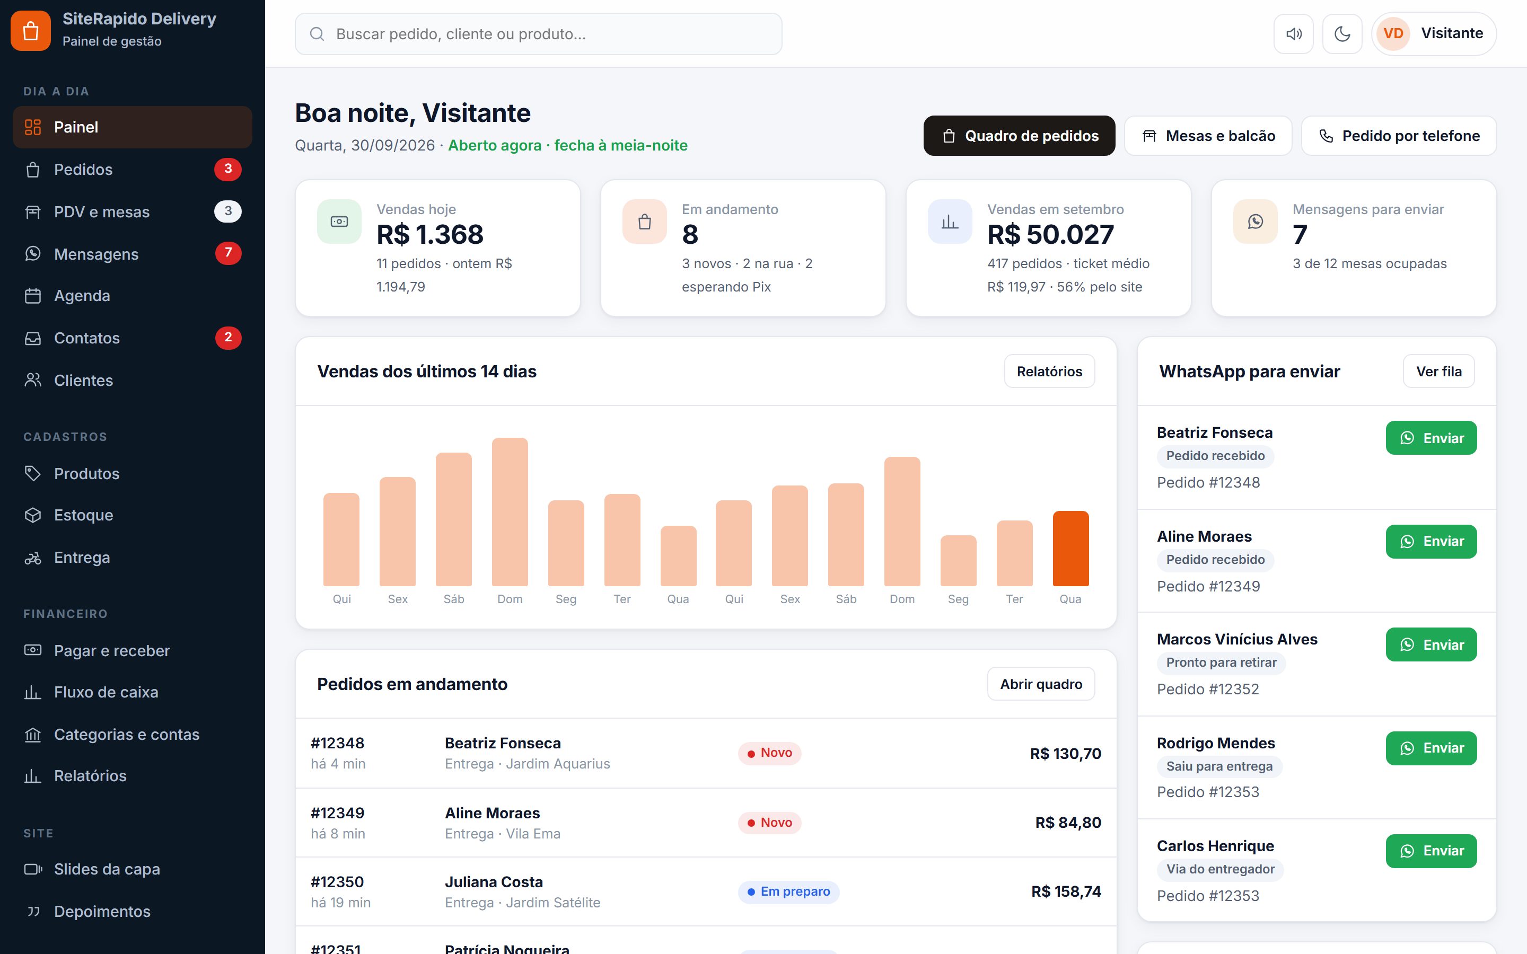The height and width of the screenshot is (954, 1527).
Task: Open PDV e mesas in sidebar
Action: (x=133, y=212)
